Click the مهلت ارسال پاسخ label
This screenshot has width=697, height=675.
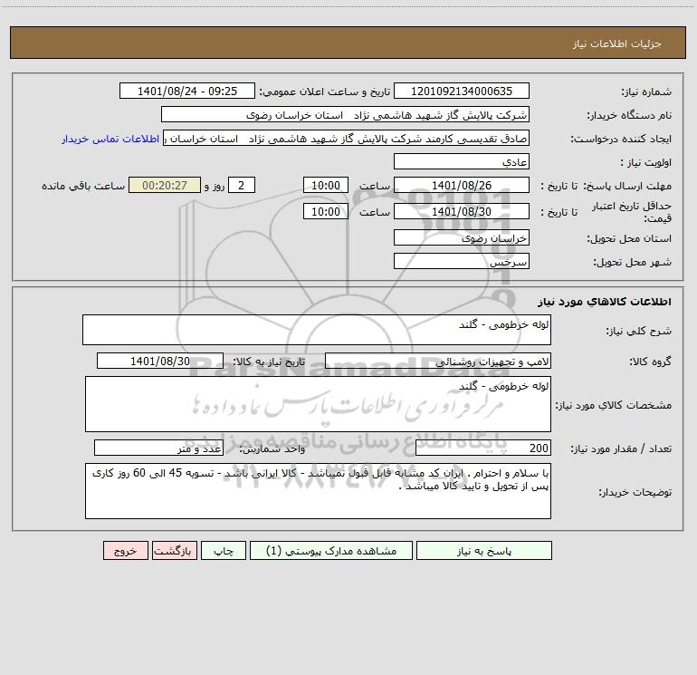(626, 186)
